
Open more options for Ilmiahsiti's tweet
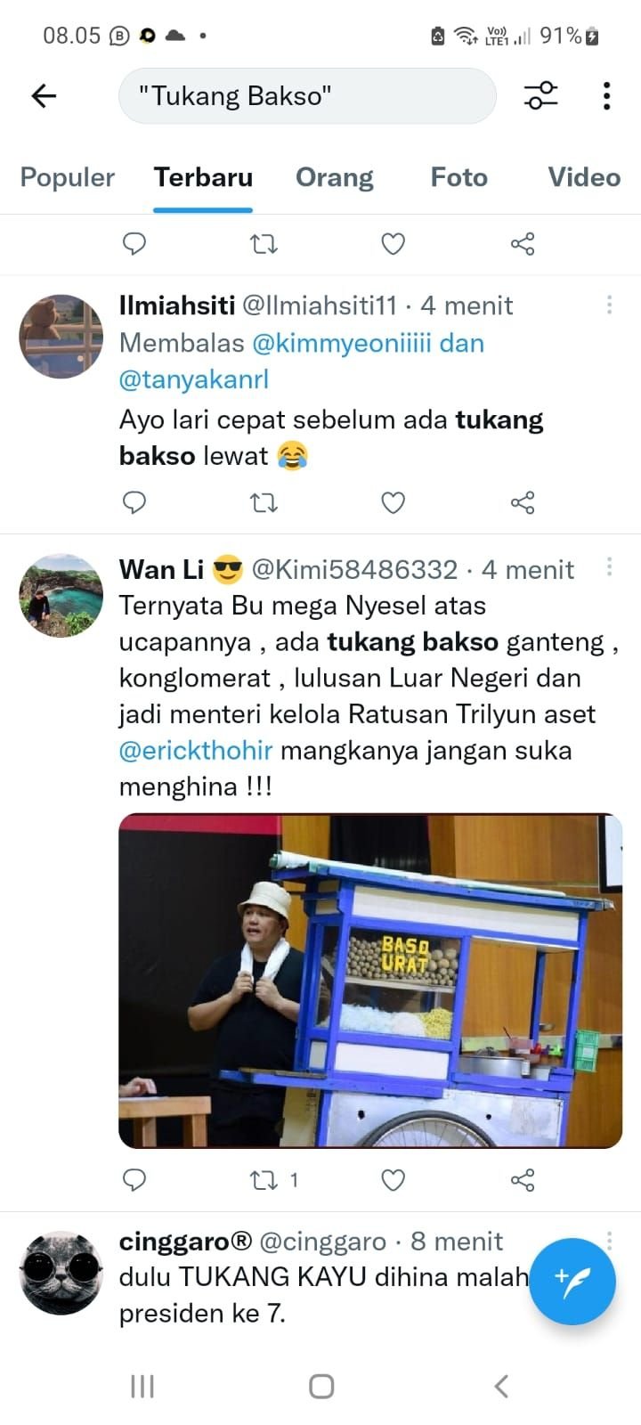click(609, 305)
